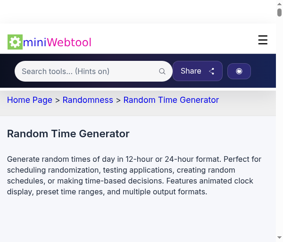Click the page scrollbar thumb

280,12
